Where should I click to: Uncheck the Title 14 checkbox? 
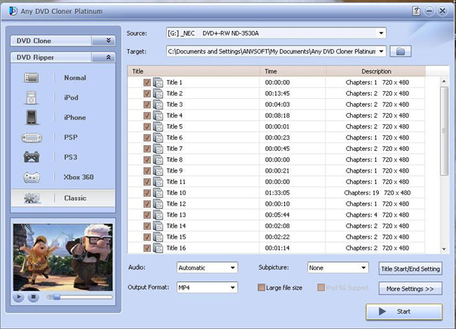coord(147,226)
